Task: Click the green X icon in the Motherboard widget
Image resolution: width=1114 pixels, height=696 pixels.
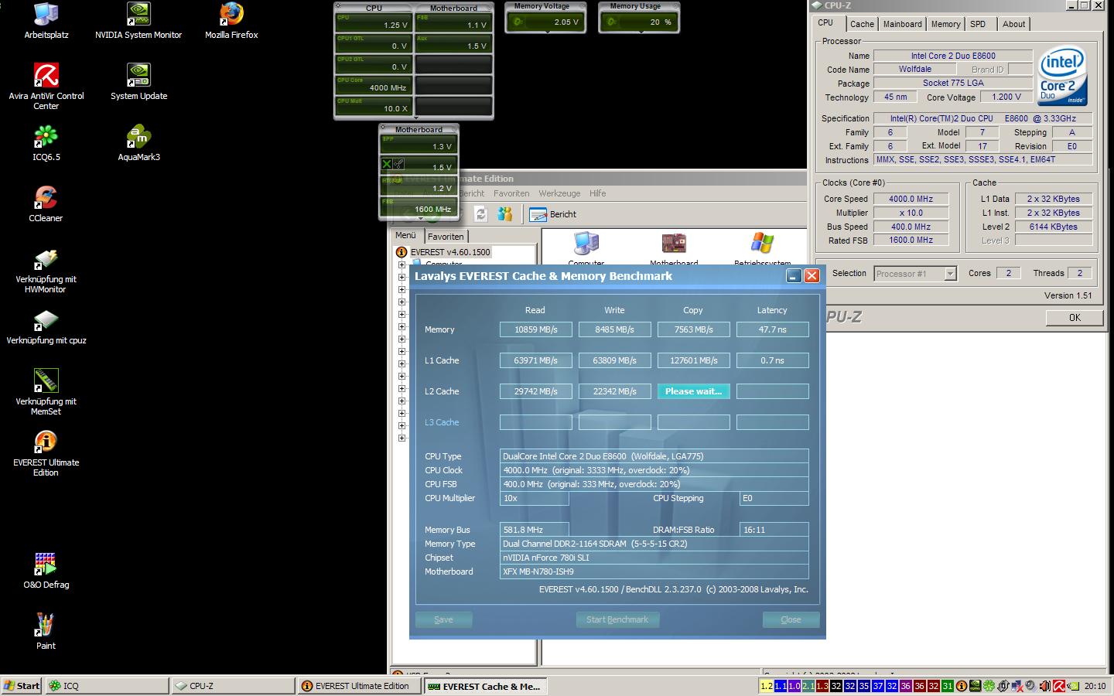Action: pos(387,164)
